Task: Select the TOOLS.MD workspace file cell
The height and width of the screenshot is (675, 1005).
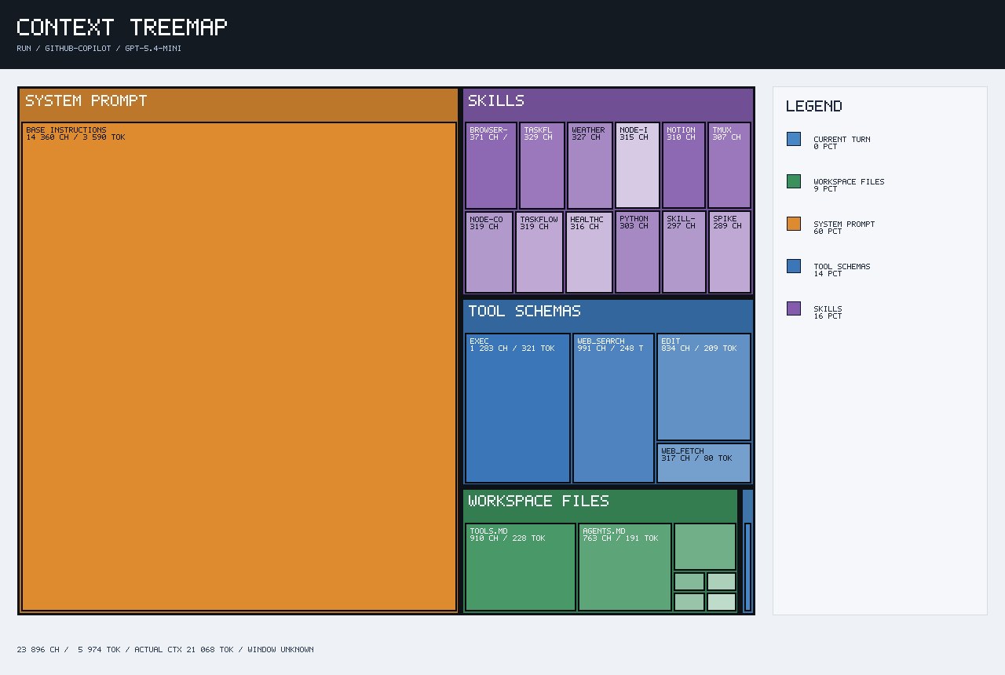Action: click(521, 567)
